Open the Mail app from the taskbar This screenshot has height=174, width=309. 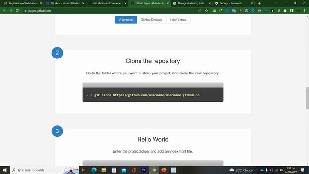tap(124, 170)
